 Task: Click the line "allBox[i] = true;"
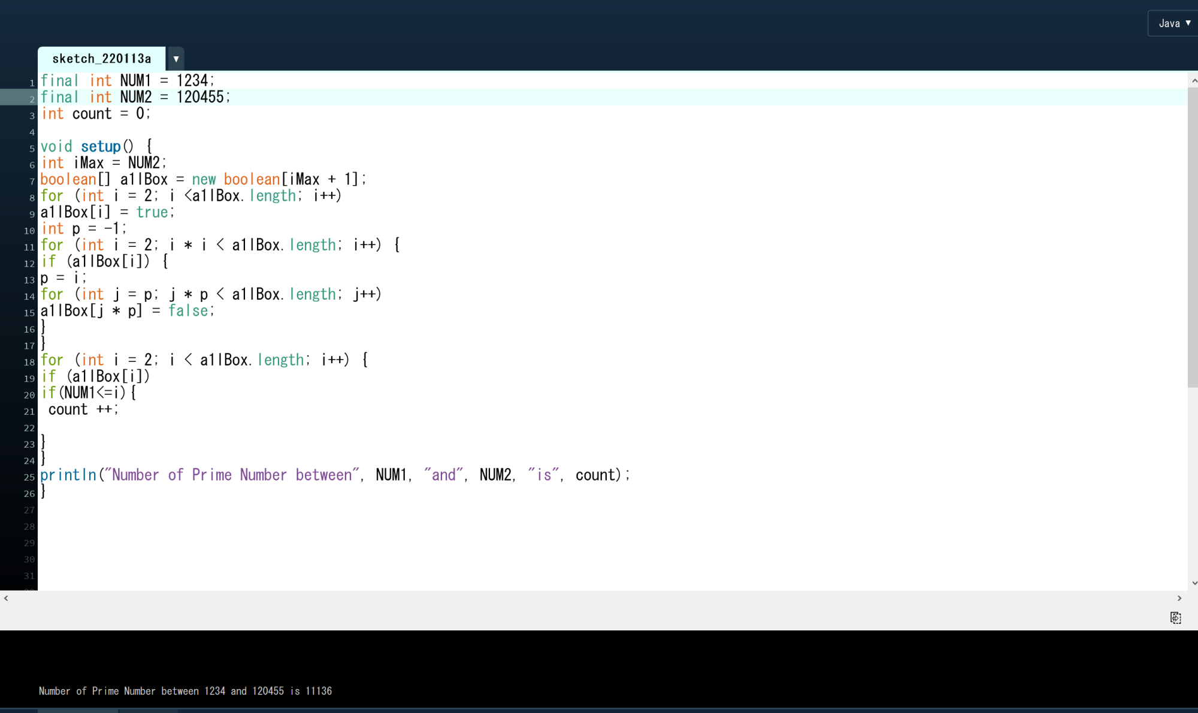click(x=107, y=212)
